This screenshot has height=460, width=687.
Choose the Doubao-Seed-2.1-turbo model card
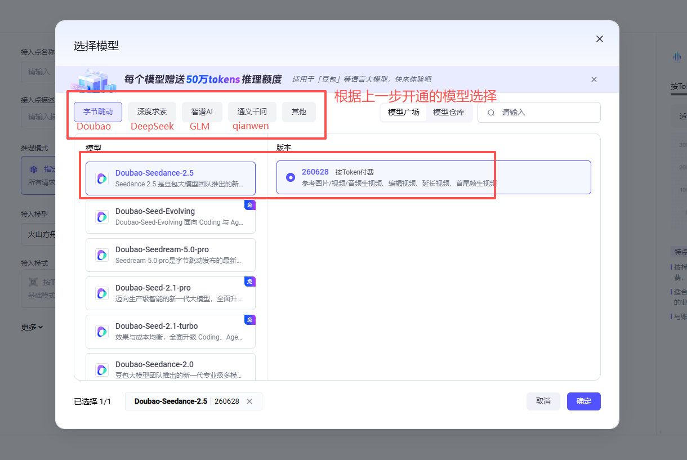(171, 332)
